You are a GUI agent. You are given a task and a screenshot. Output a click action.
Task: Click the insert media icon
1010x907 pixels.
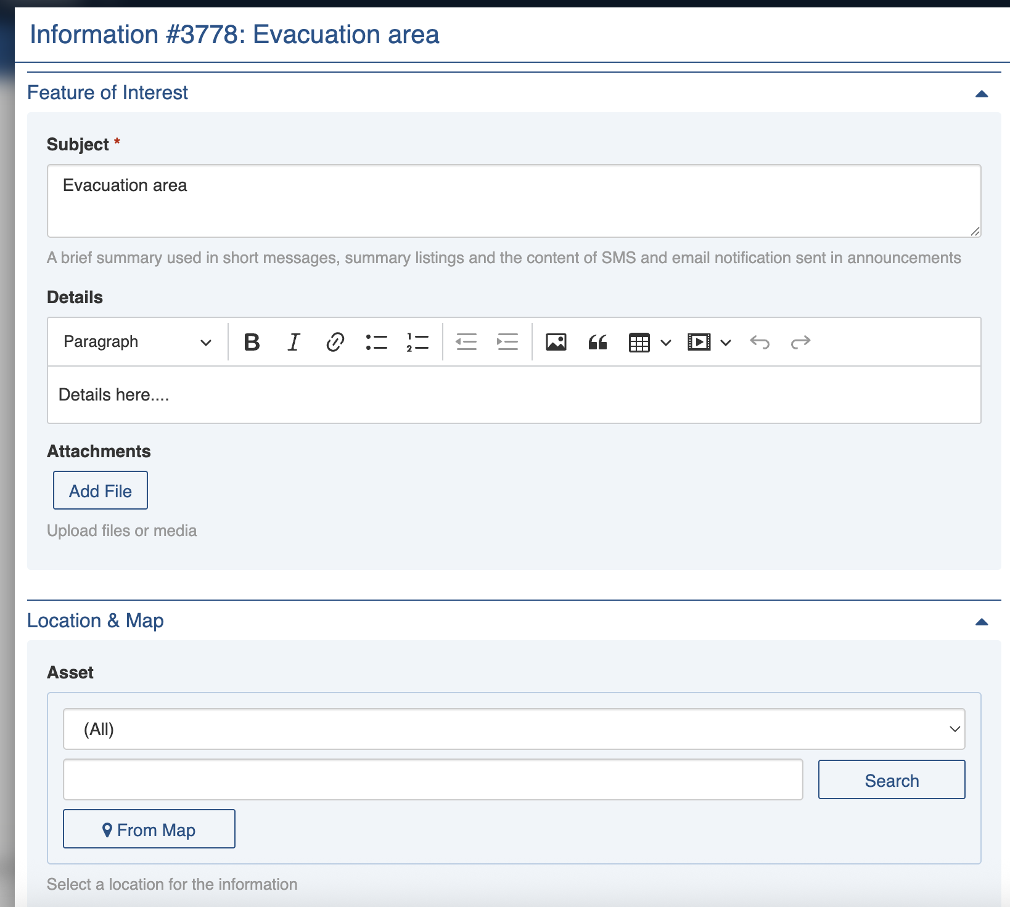[x=699, y=342]
